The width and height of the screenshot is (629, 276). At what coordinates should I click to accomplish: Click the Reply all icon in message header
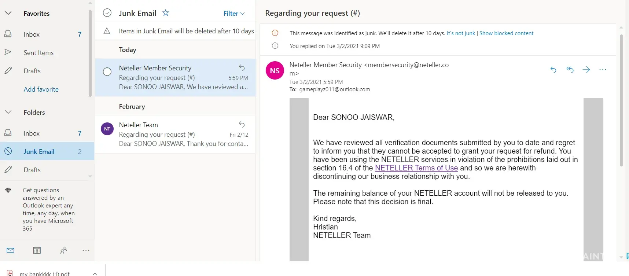coord(570,70)
